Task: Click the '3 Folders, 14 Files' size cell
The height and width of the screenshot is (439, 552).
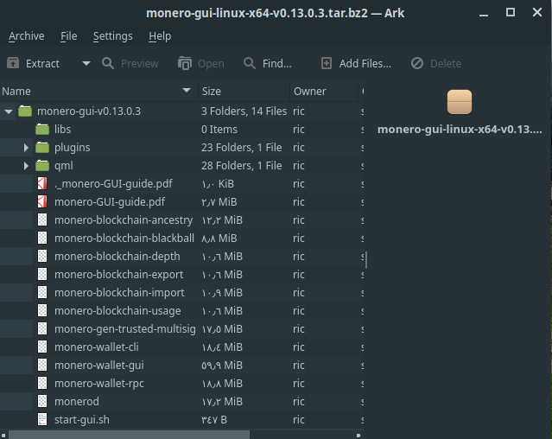Action: [x=244, y=111]
